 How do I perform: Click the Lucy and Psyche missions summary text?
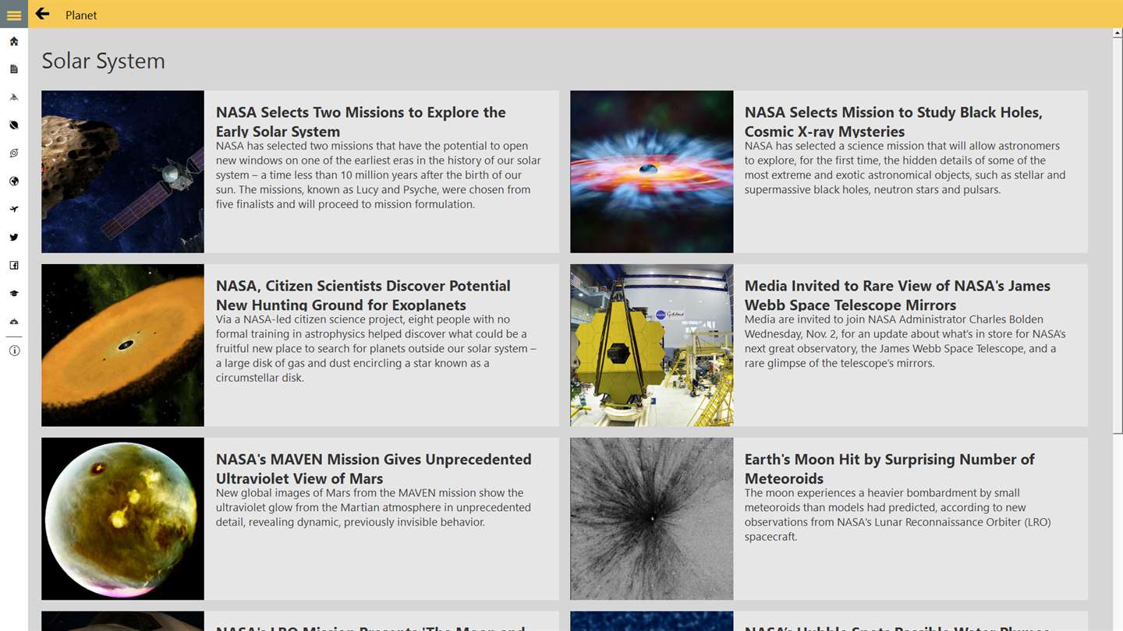(x=378, y=175)
